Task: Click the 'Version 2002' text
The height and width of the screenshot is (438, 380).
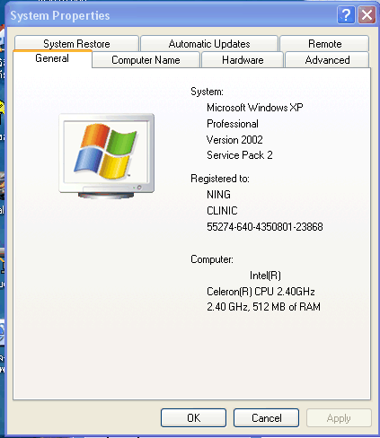Action: coord(234,140)
